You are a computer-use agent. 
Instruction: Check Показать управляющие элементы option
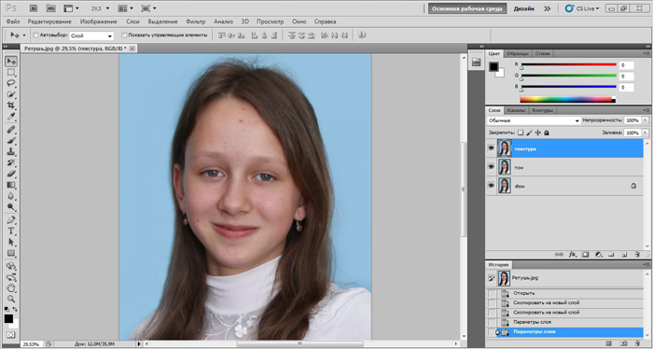pos(124,35)
